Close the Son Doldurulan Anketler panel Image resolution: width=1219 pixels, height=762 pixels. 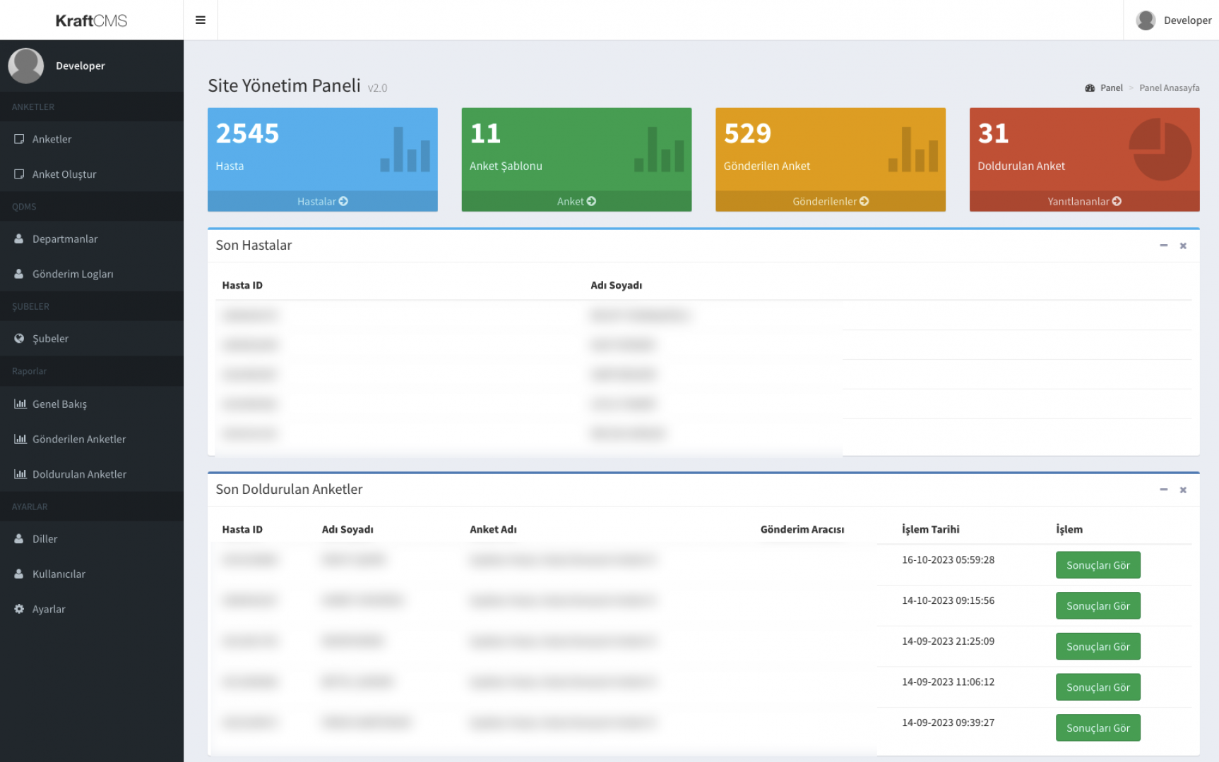click(1183, 490)
